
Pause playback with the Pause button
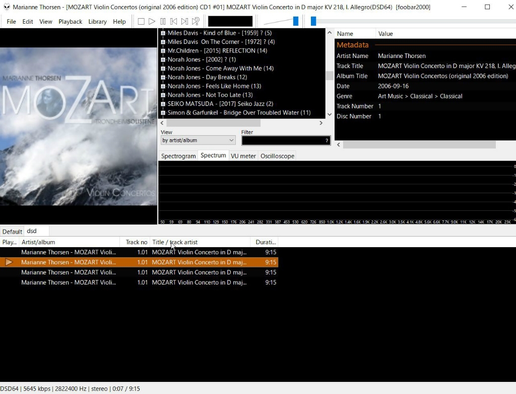[x=163, y=21]
